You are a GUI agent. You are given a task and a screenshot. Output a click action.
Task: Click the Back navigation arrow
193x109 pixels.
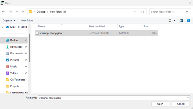(x=3, y=12)
